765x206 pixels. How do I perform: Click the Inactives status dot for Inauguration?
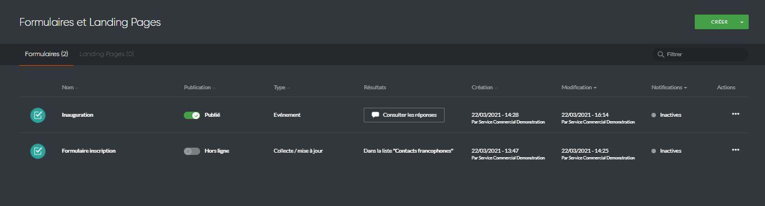tap(654, 115)
